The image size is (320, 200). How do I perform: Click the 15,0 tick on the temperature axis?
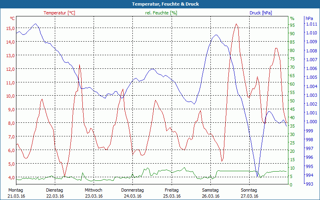[10, 28]
